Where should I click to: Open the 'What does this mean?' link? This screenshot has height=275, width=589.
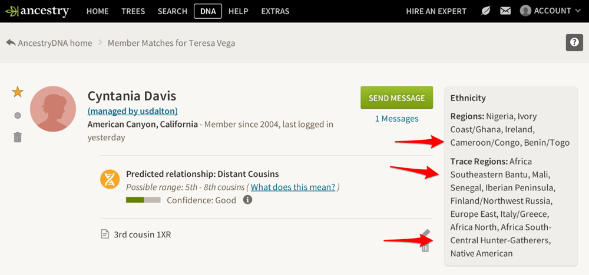click(293, 187)
